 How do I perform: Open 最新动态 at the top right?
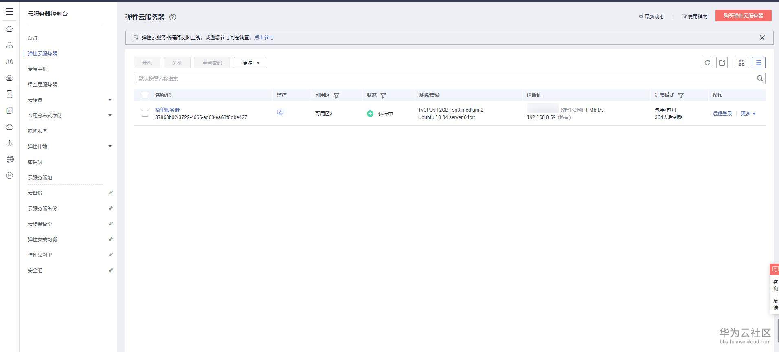[x=652, y=16]
